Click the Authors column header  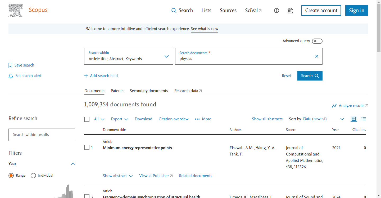coord(235,130)
